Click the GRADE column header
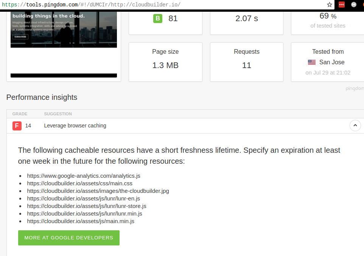364x256 pixels. [20, 114]
